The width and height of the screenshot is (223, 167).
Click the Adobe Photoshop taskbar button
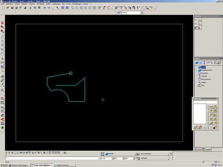65,165
